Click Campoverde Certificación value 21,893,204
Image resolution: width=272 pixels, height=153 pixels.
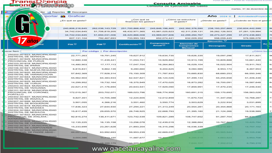(137, 127)
